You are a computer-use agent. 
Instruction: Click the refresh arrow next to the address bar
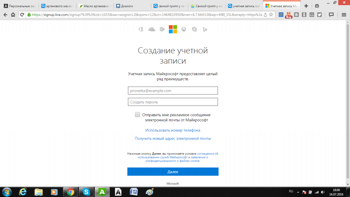[21, 15]
